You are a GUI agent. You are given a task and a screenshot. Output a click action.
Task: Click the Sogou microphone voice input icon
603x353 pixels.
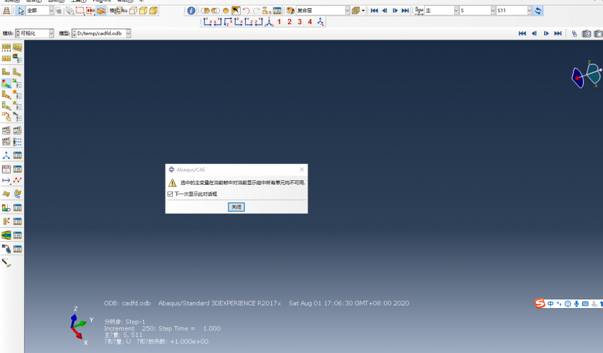pos(576,304)
